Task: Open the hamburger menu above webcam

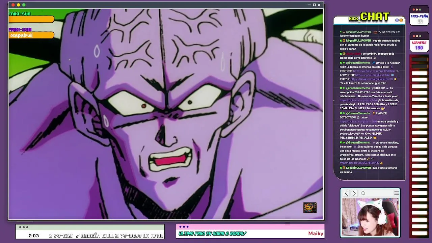Action: point(397,193)
